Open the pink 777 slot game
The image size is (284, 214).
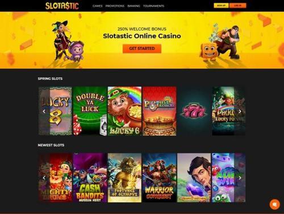(194, 111)
